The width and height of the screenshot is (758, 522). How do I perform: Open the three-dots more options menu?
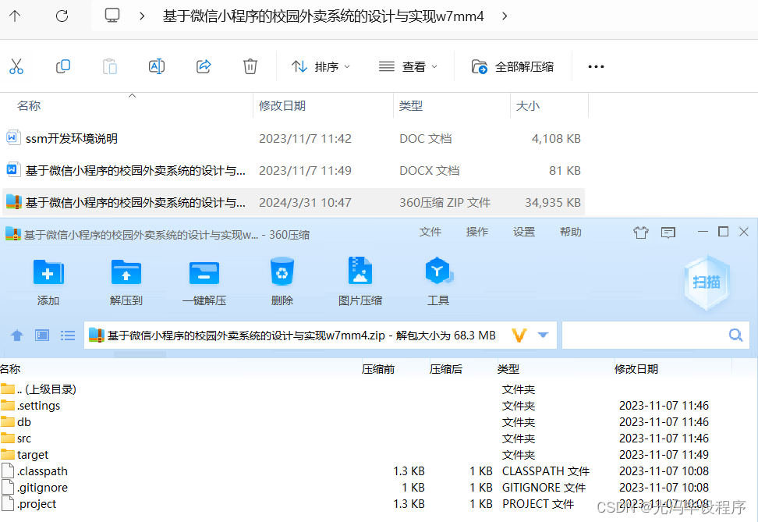click(x=596, y=67)
